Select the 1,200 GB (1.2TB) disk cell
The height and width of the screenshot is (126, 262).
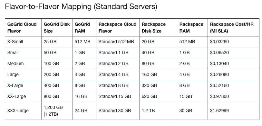click(x=57, y=111)
